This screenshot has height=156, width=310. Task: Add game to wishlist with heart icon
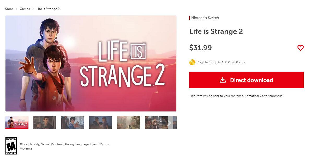(x=300, y=48)
